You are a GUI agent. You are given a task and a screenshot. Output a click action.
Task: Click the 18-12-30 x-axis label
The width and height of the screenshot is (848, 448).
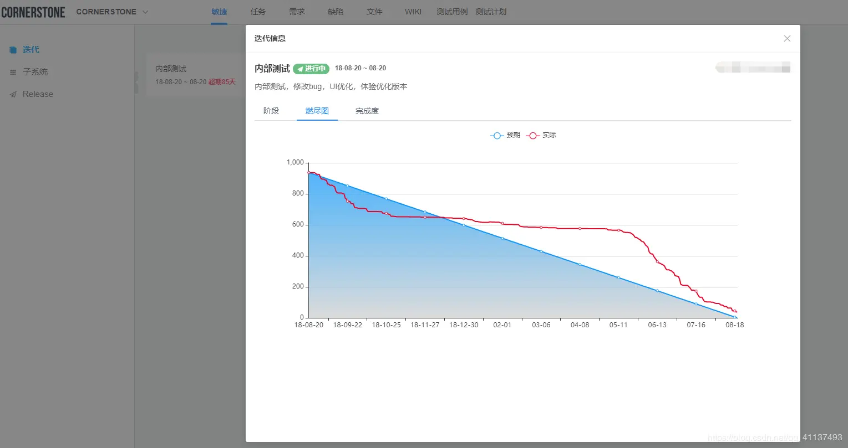tap(464, 325)
